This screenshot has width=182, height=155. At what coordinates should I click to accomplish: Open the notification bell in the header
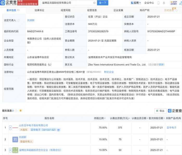[164, 3]
